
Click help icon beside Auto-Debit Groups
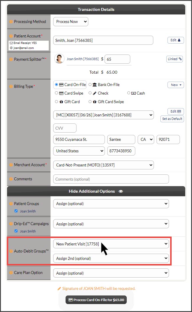click(x=11, y=251)
